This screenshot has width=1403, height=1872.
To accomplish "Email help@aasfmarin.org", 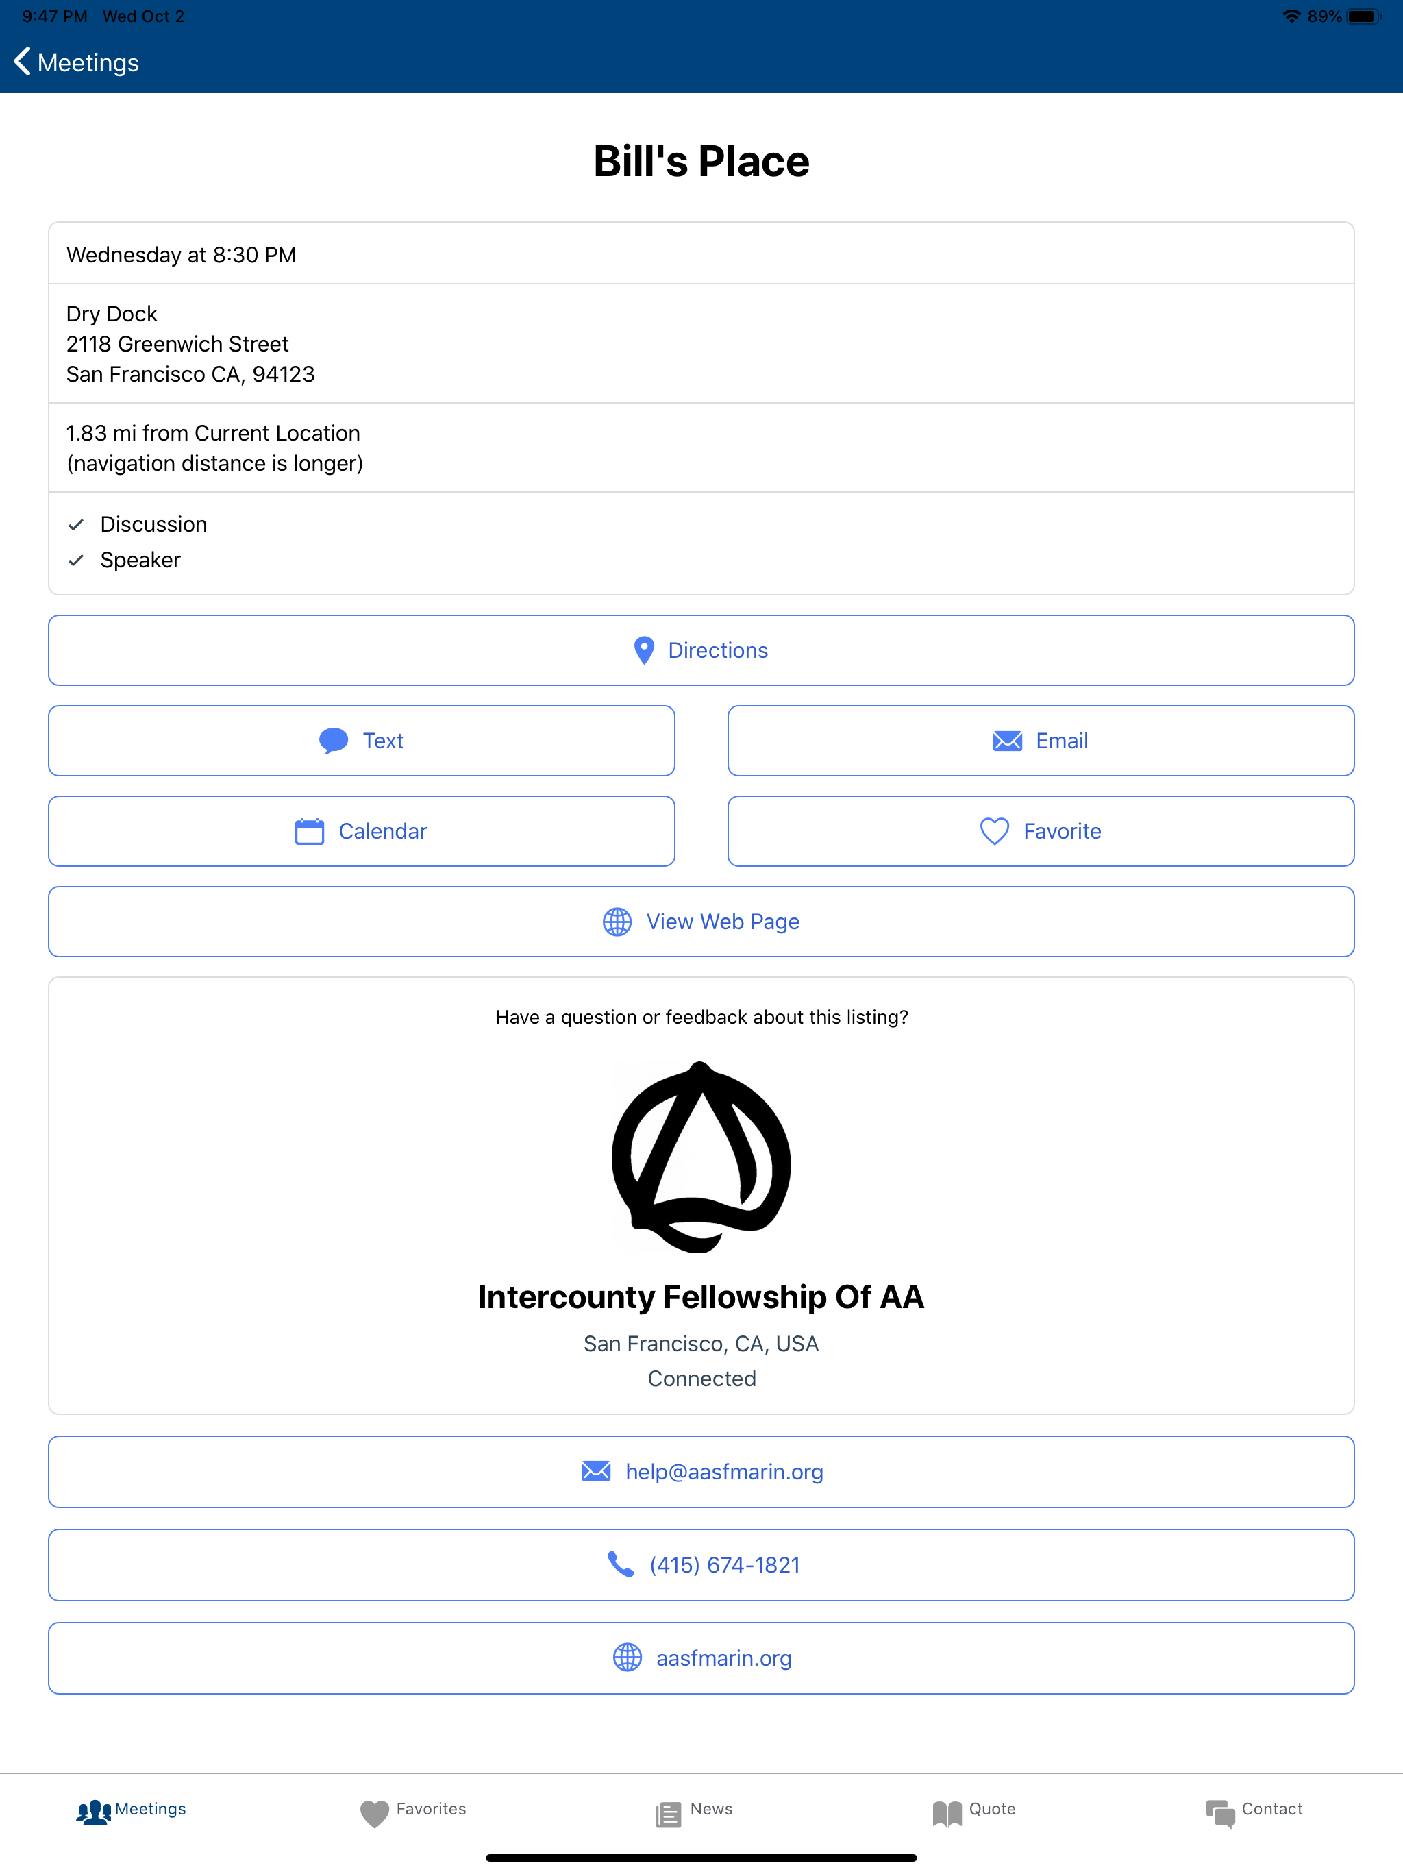I will click(701, 1472).
